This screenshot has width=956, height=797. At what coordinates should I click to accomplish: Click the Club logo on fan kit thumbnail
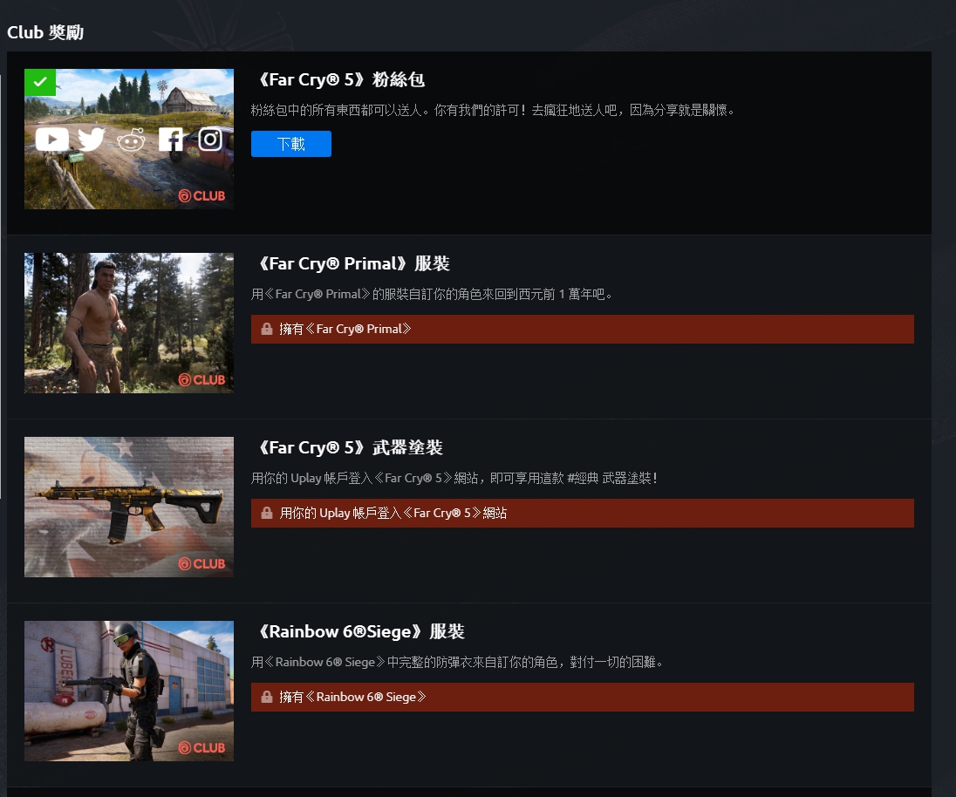[x=201, y=195]
